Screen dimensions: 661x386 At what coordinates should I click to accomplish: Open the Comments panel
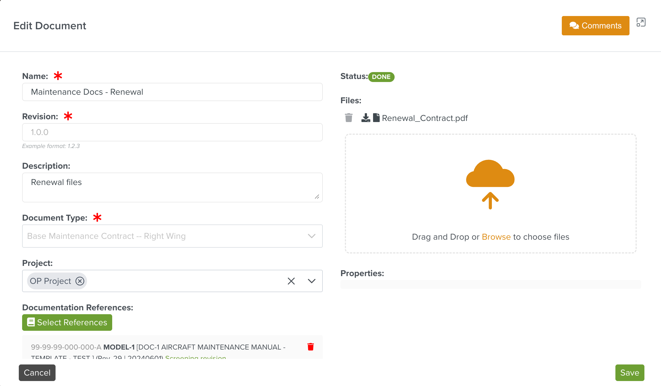tap(596, 26)
